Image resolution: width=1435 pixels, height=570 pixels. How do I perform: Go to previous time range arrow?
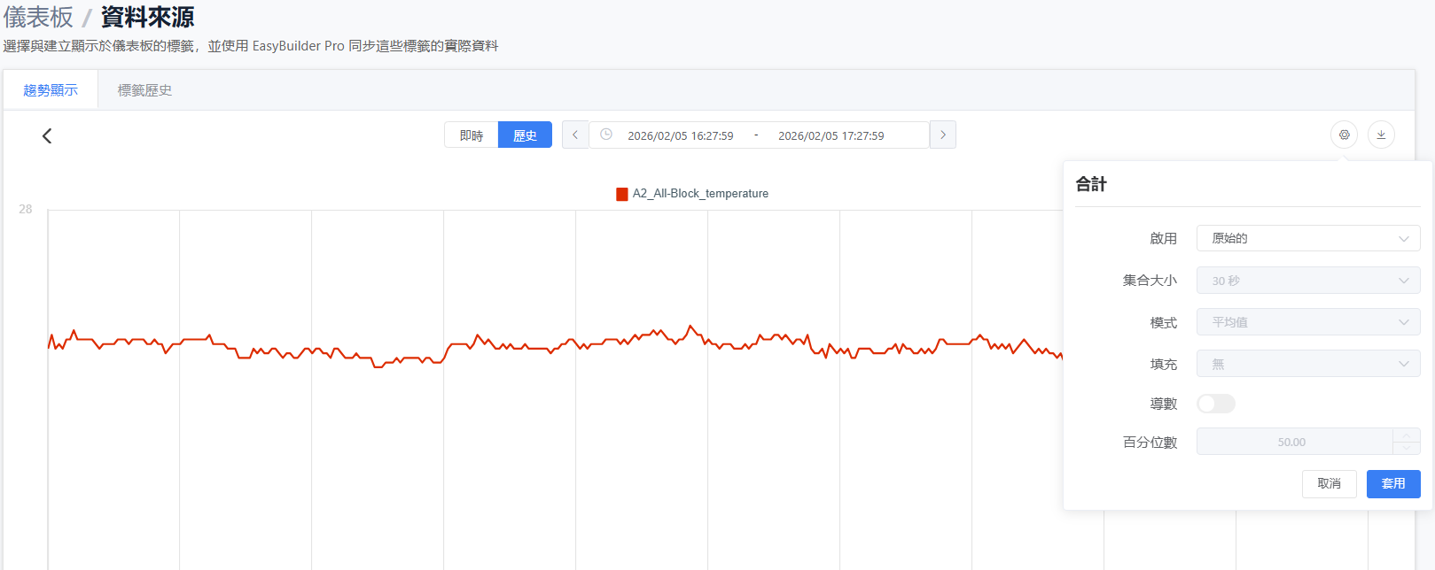(575, 135)
